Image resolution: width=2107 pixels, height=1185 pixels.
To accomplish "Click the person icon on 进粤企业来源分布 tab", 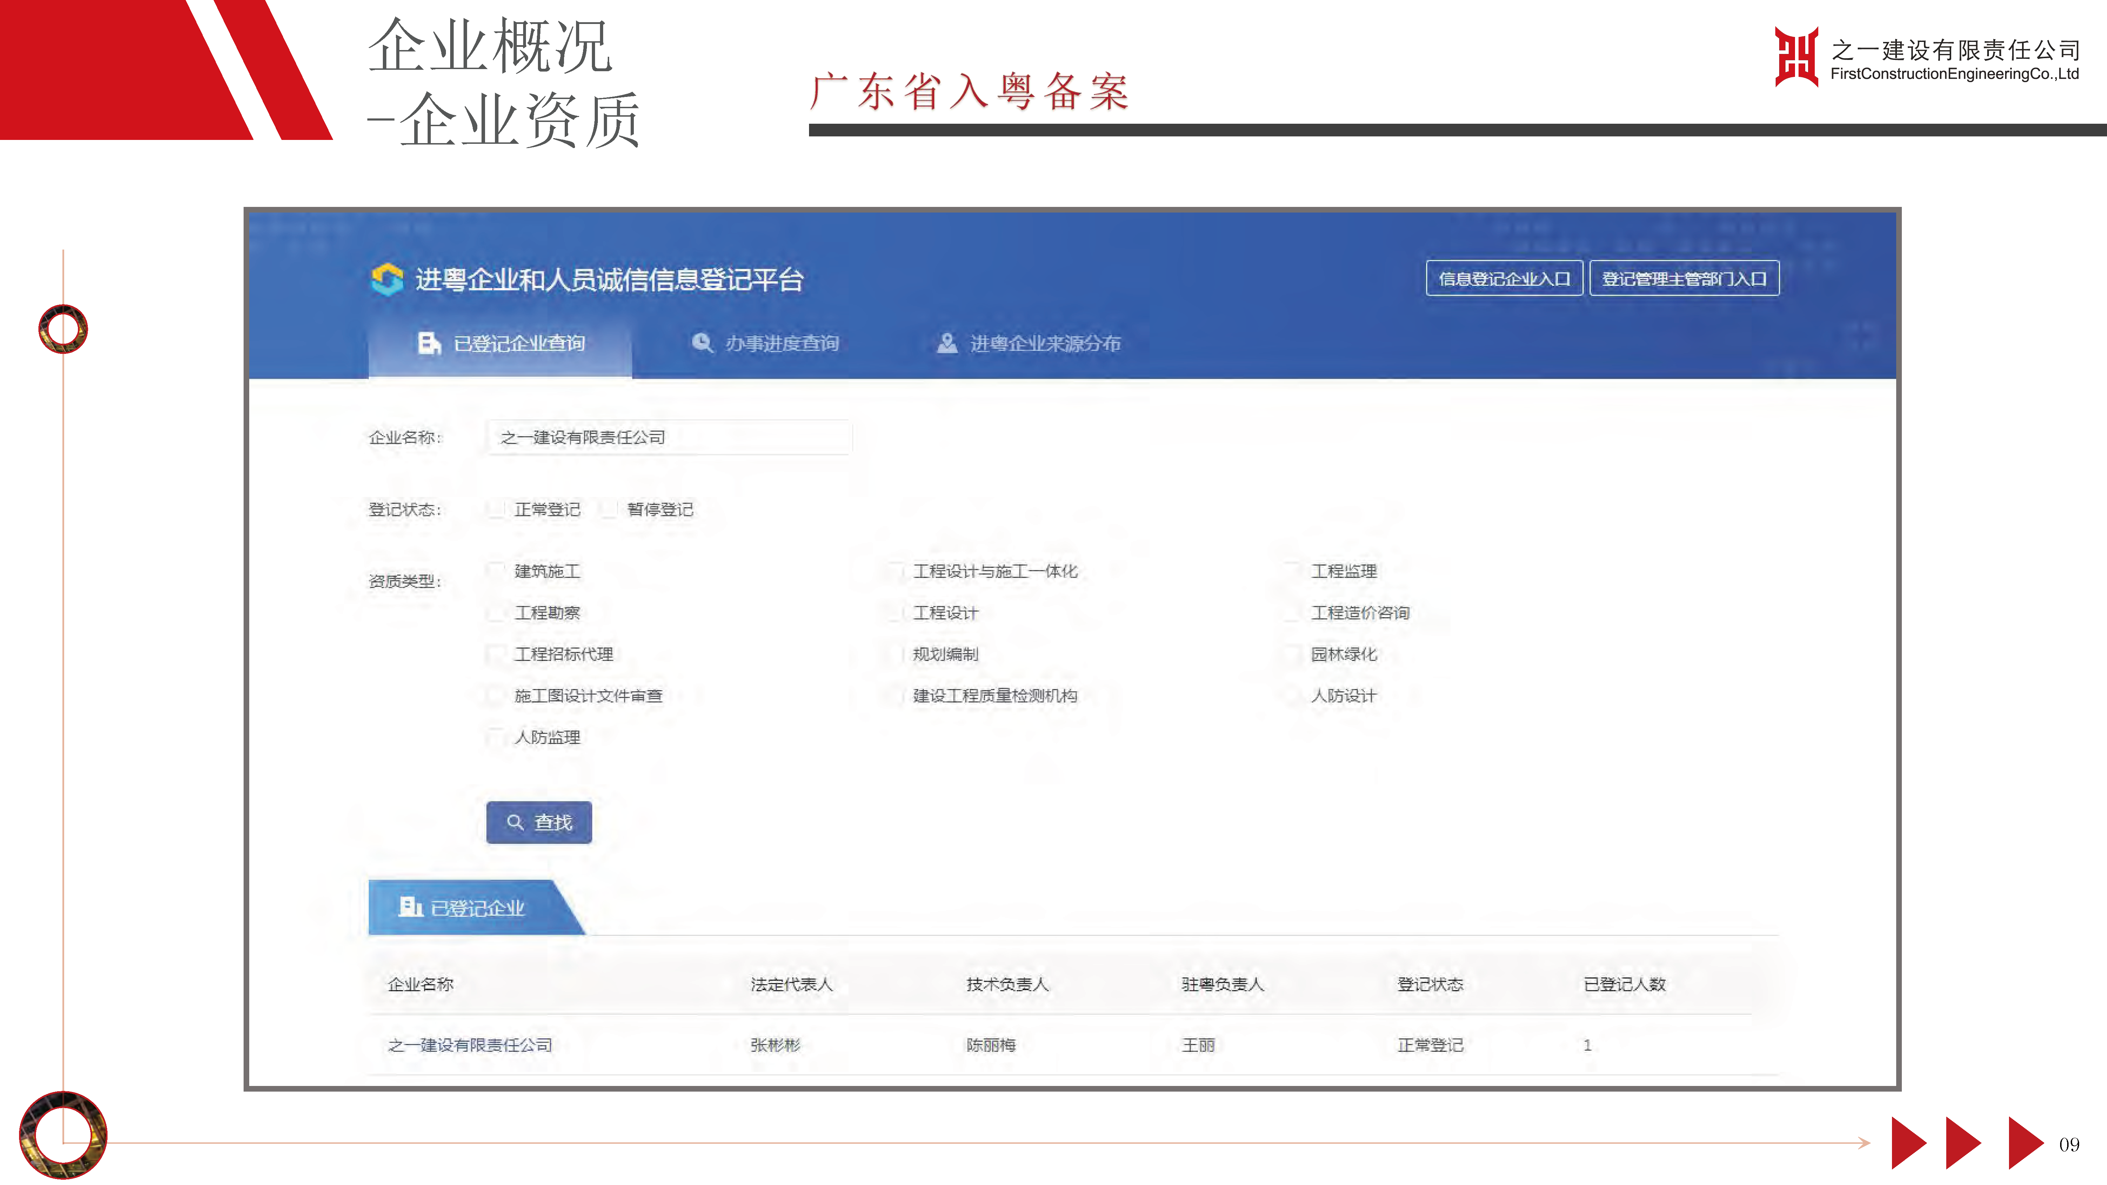I will [947, 343].
